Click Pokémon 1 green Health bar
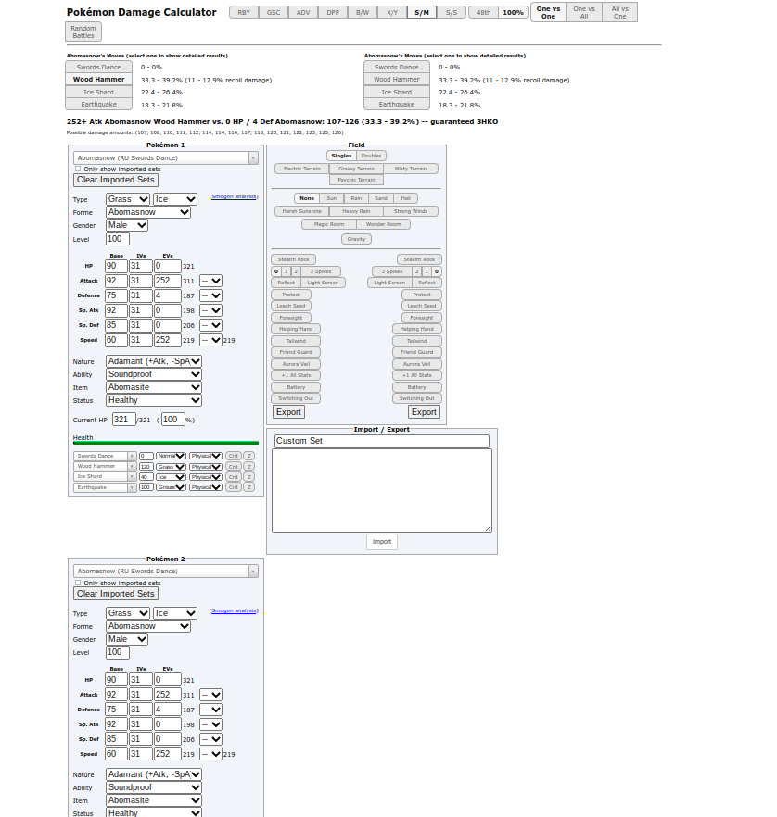777x817 pixels. pyautogui.click(x=166, y=443)
